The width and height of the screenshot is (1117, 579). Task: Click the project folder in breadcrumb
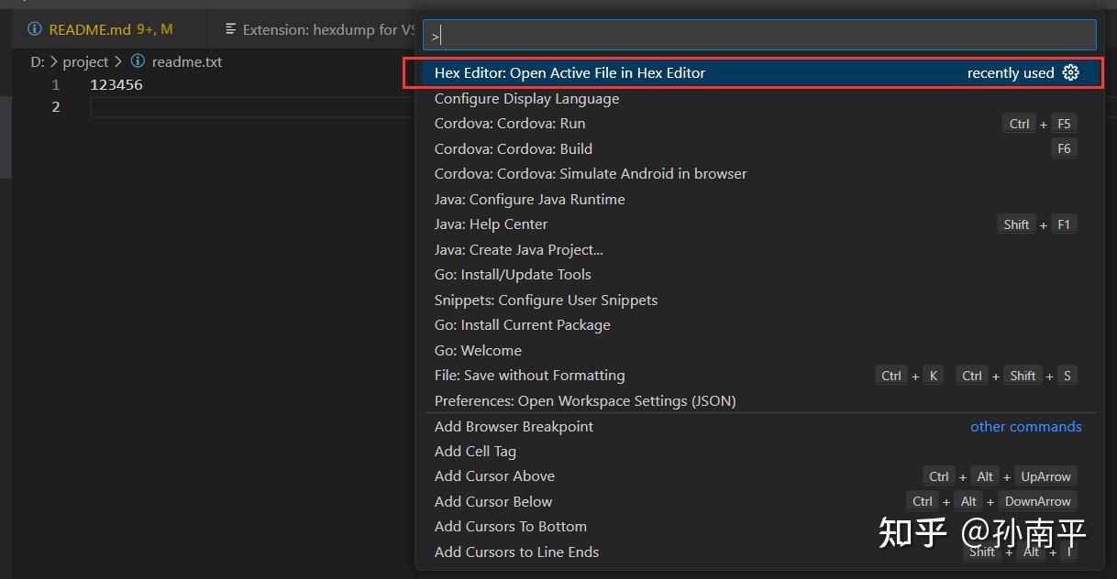[x=85, y=61]
